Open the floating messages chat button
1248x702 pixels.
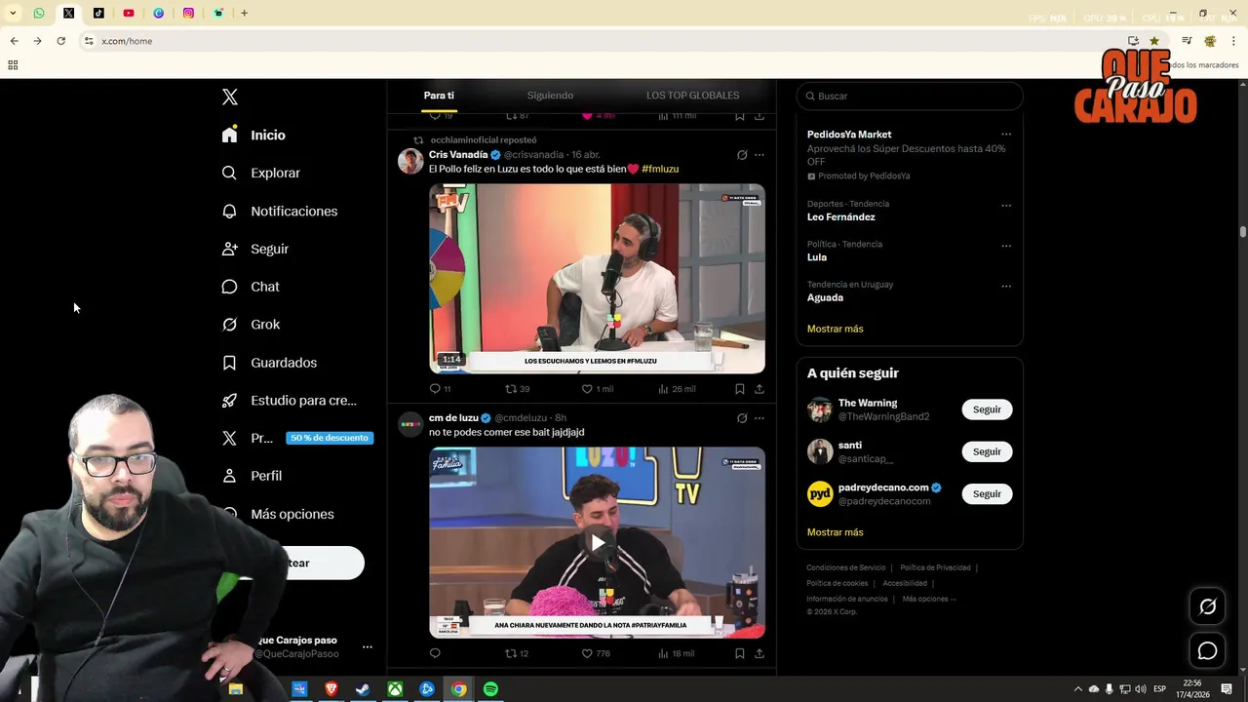click(x=1207, y=650)
